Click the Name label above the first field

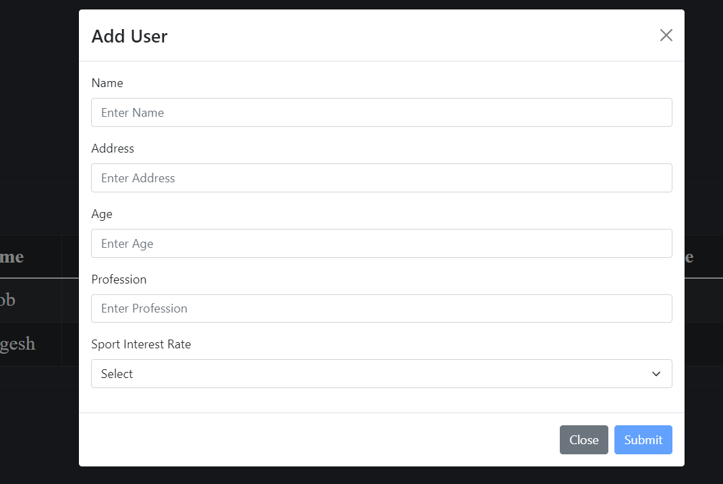tap(107, 82)
